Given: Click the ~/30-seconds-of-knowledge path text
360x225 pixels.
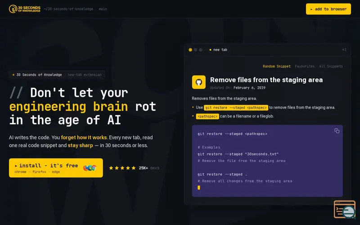Looking at the screenshot, I should (68, 9).
